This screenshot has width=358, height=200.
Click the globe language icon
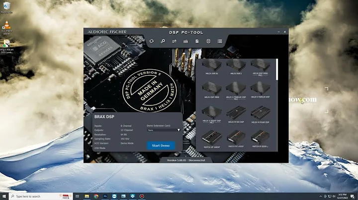(x=208, y=41)
